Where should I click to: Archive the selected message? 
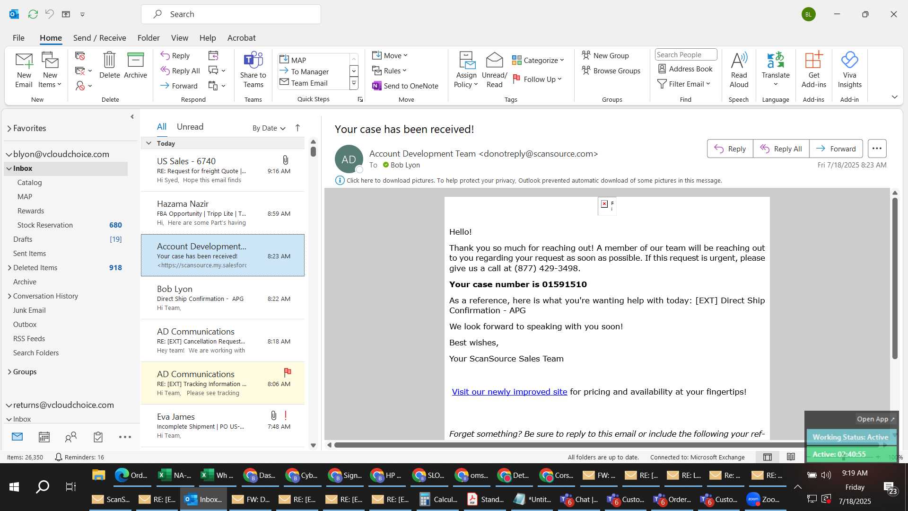click(135, 65)
